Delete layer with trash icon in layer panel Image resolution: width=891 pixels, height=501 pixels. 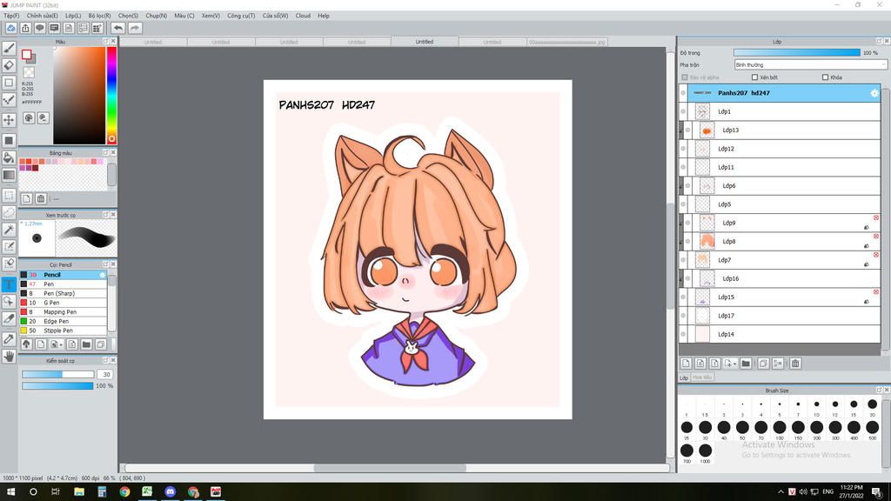click(795, 364)
